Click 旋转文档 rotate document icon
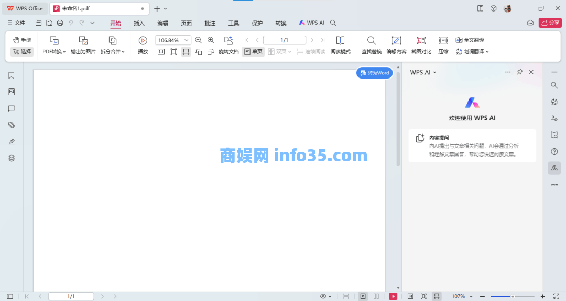The width and height of the screenshot is (566, 301). pyautogui.click(x=228, y=41)
